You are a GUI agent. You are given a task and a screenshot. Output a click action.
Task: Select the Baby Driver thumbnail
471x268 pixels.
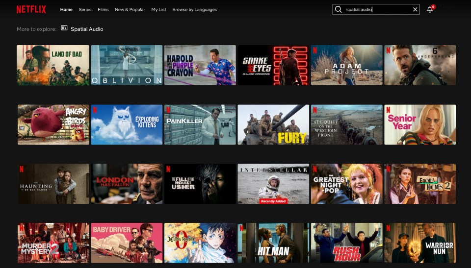(x=127, y=243)
